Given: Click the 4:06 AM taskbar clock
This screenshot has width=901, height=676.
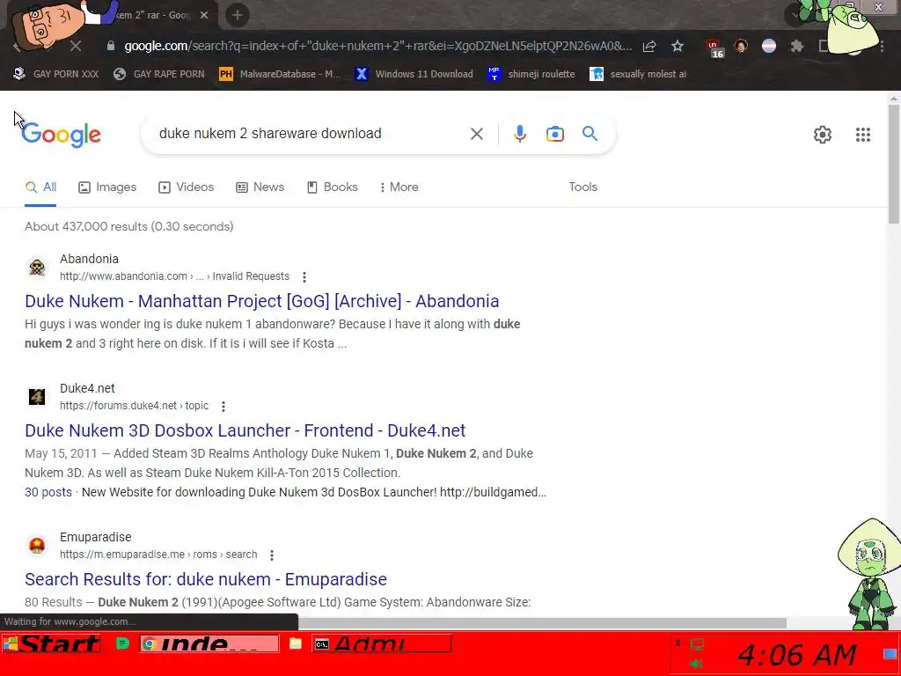Looking at the screenshot, I should click(797, 655).
